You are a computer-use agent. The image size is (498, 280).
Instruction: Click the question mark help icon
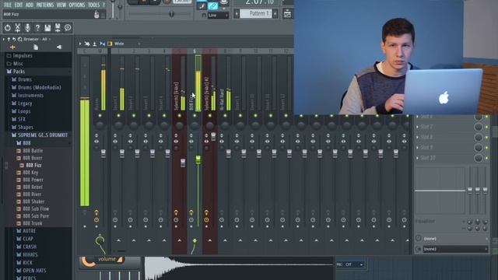37,28
